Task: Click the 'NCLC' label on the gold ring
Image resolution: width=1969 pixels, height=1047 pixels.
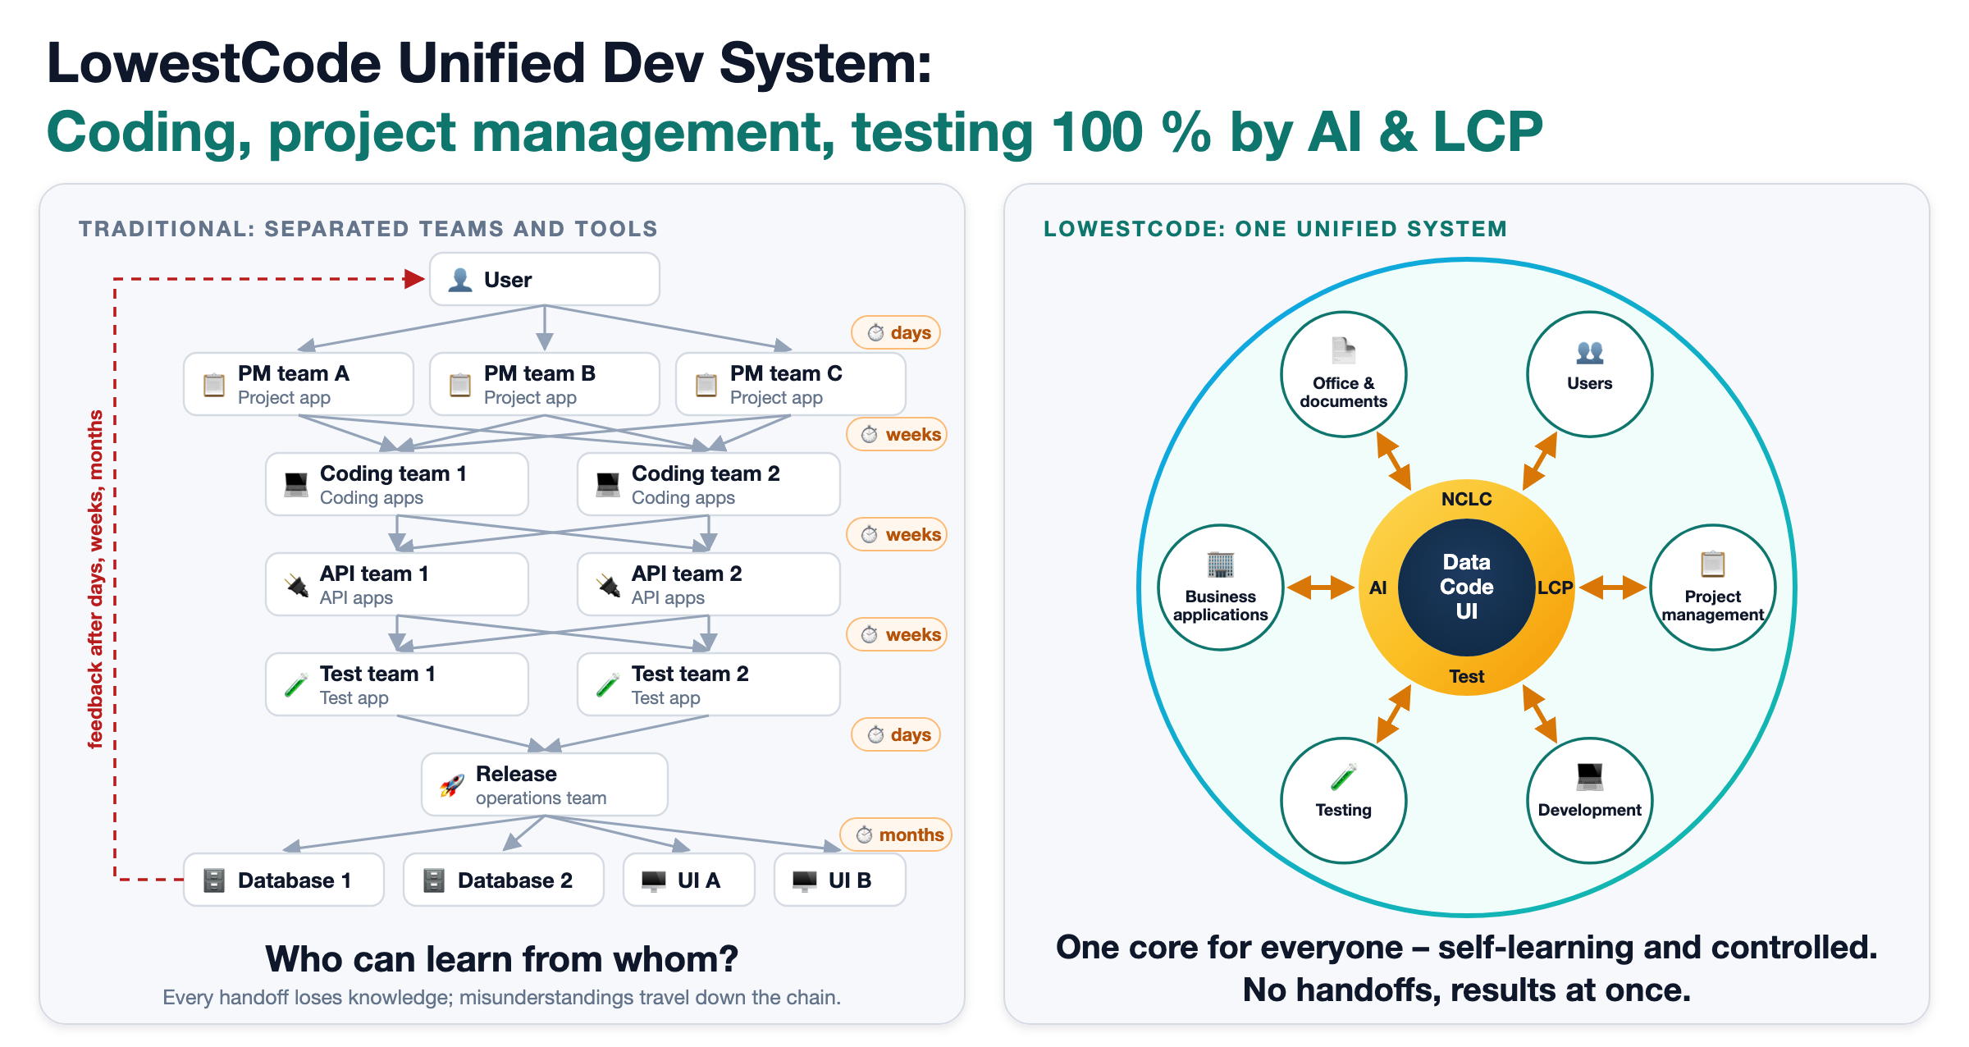Action: click(x=1467, y=499)
